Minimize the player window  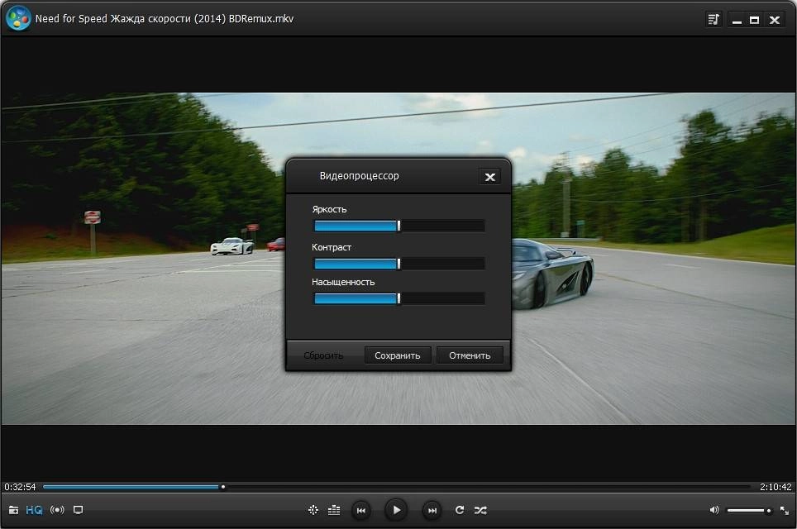click(x=737, y=20)
